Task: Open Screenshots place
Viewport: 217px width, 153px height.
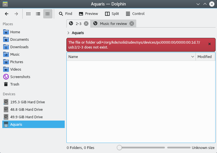Action: (33, 77)
